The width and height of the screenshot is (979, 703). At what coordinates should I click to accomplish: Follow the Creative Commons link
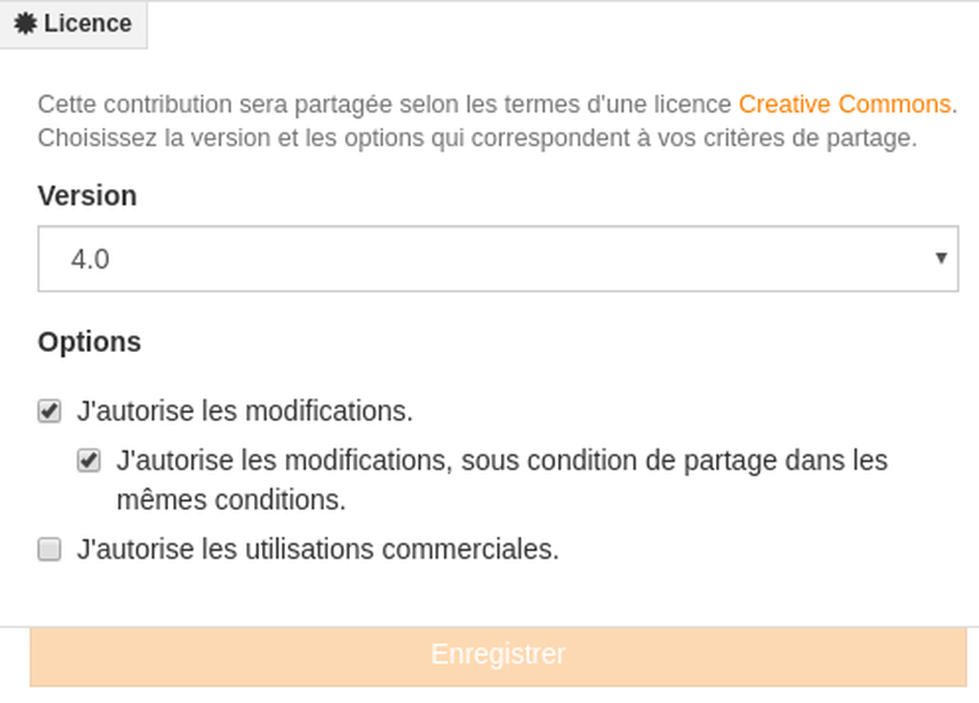tap(844, 103)
